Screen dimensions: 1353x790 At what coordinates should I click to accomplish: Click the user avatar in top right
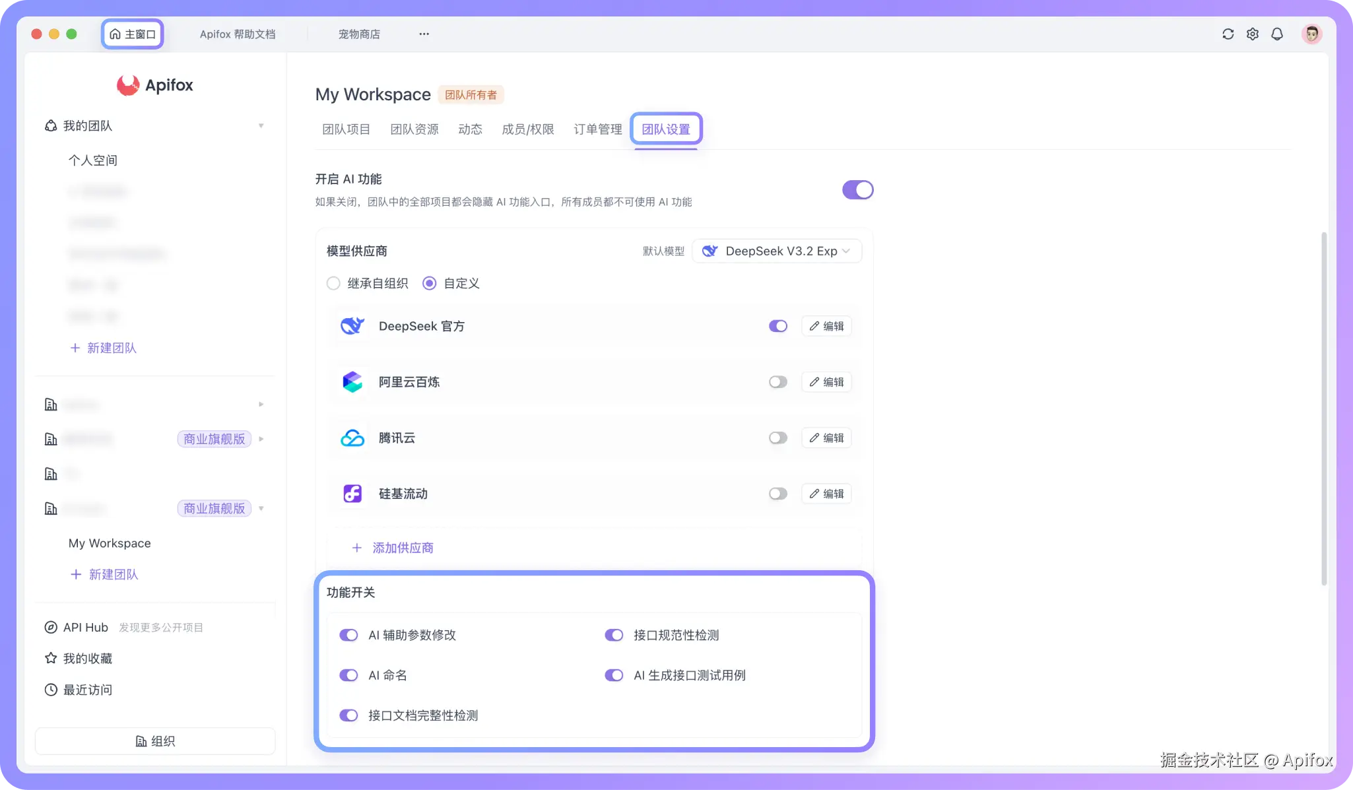(x=1311, y=34)
